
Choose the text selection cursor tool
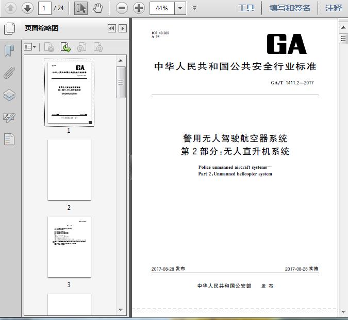[80, 8]
